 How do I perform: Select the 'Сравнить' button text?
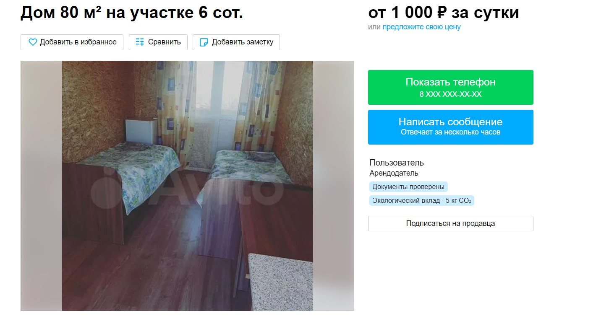(165, 42)
